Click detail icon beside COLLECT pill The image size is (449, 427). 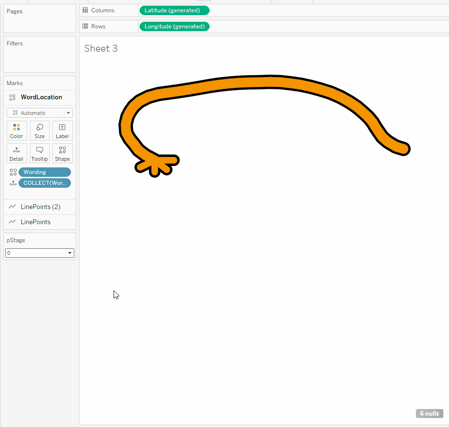coord(13,183)
